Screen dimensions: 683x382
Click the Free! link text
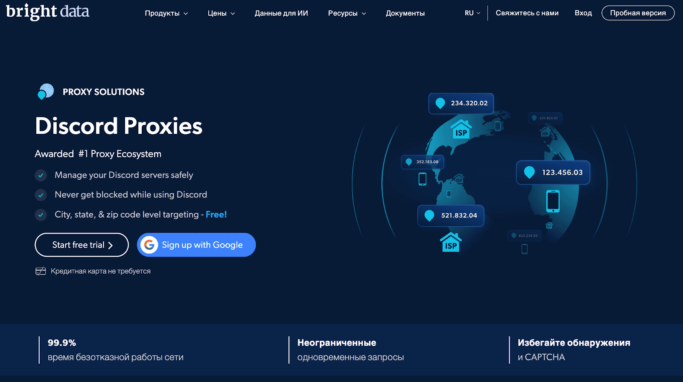click(216, 214)
